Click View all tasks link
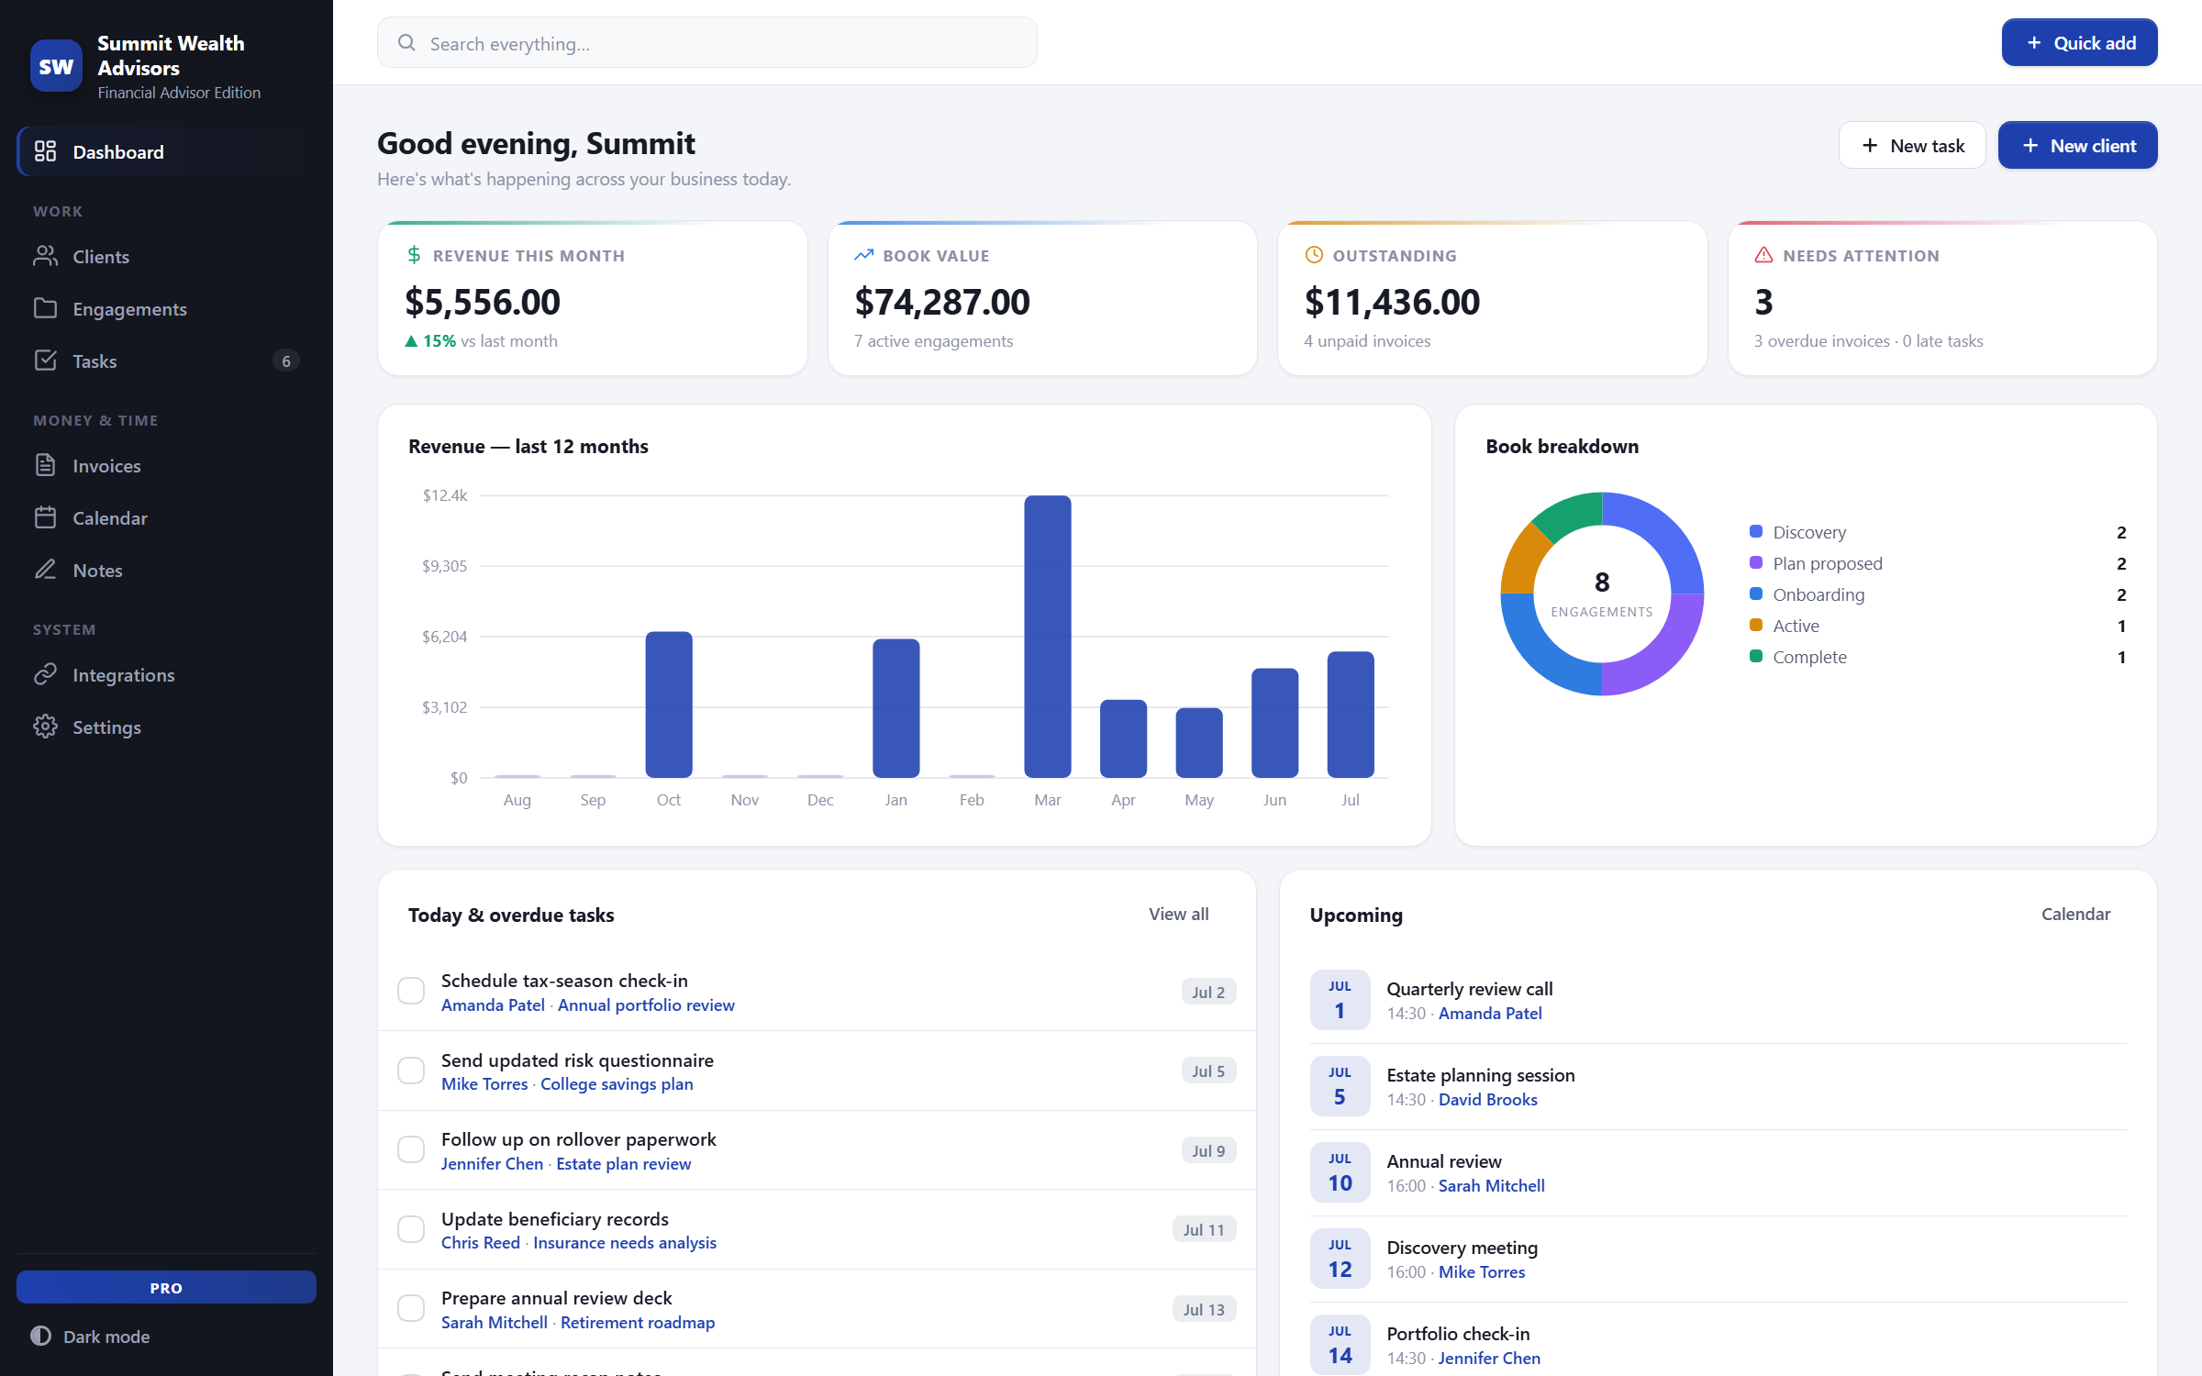The width and height of the screenshot is (2202, 1376). point(1178,914)
